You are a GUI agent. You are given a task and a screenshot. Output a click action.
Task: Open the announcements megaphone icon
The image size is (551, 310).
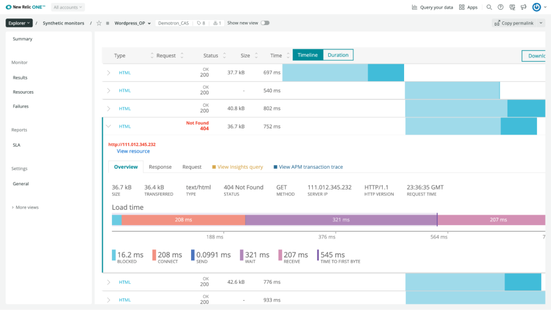523,7
